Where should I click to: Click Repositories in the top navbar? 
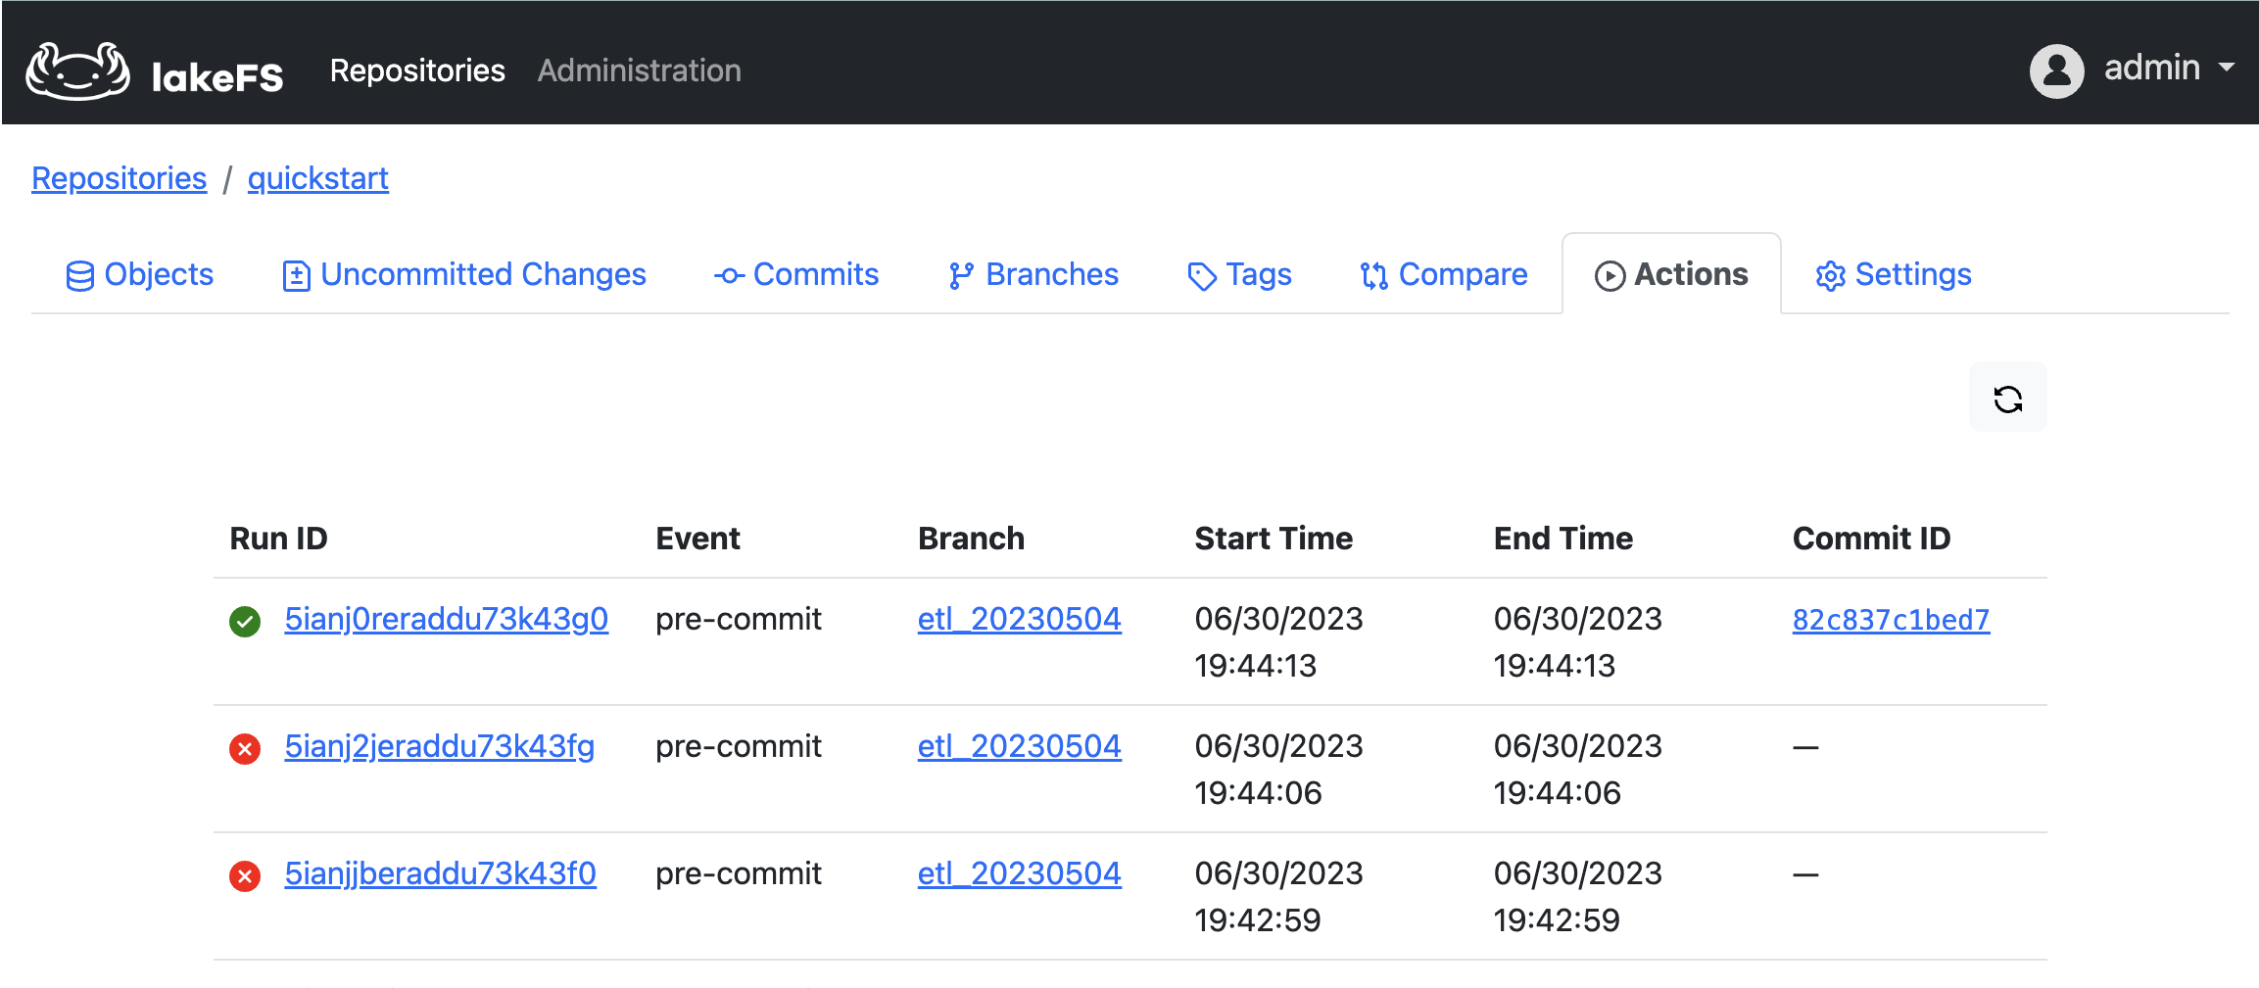(x=417, y=71)
